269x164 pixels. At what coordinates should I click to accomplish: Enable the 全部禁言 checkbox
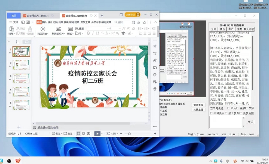click(x=211, y=113)
